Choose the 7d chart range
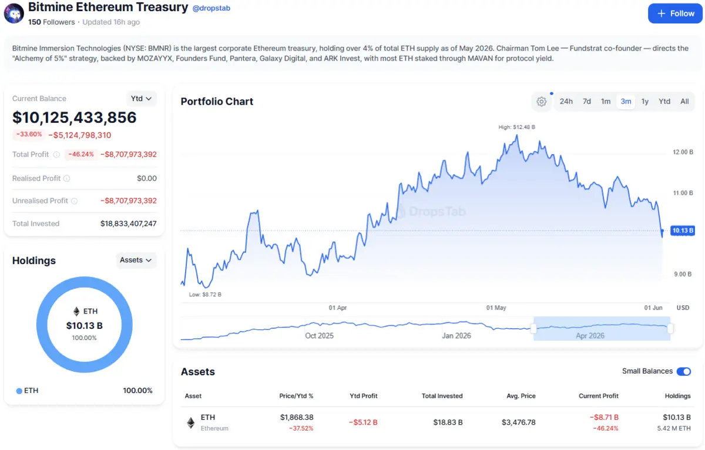 pyautogui.click(x=586, y=101)
